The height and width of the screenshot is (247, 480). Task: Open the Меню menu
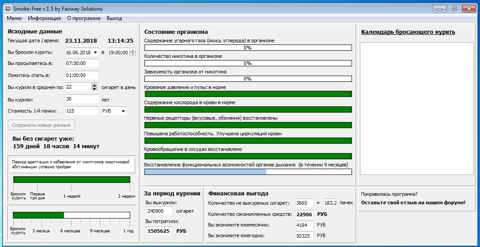coord(14,18)
